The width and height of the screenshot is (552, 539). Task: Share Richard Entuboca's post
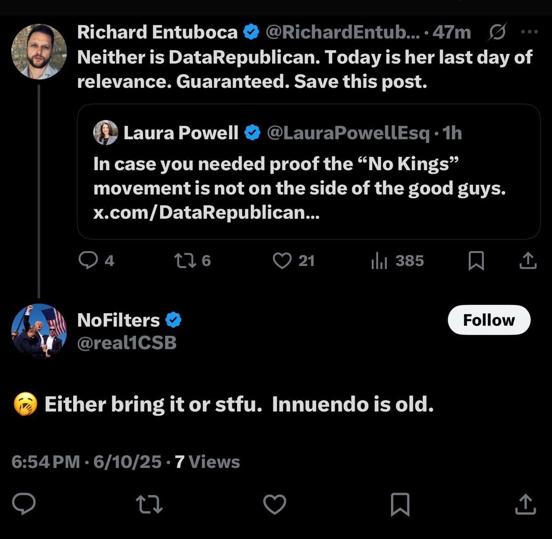point(528,261)
